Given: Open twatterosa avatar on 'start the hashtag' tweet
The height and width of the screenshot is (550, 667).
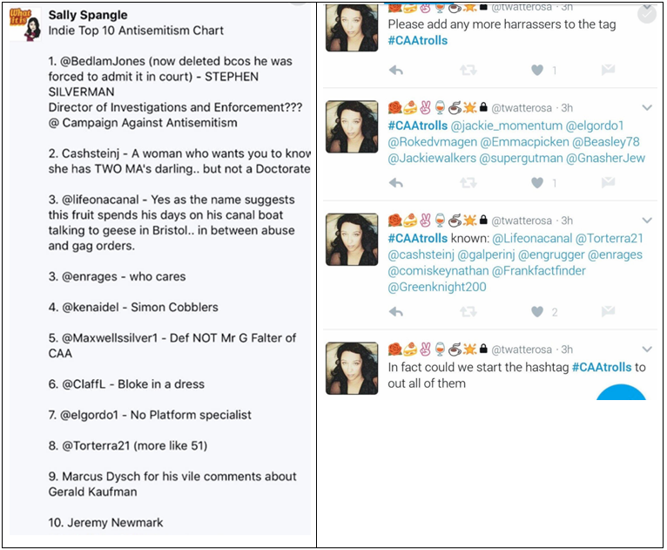Looking at the screenshot, I should click(352, 368).
